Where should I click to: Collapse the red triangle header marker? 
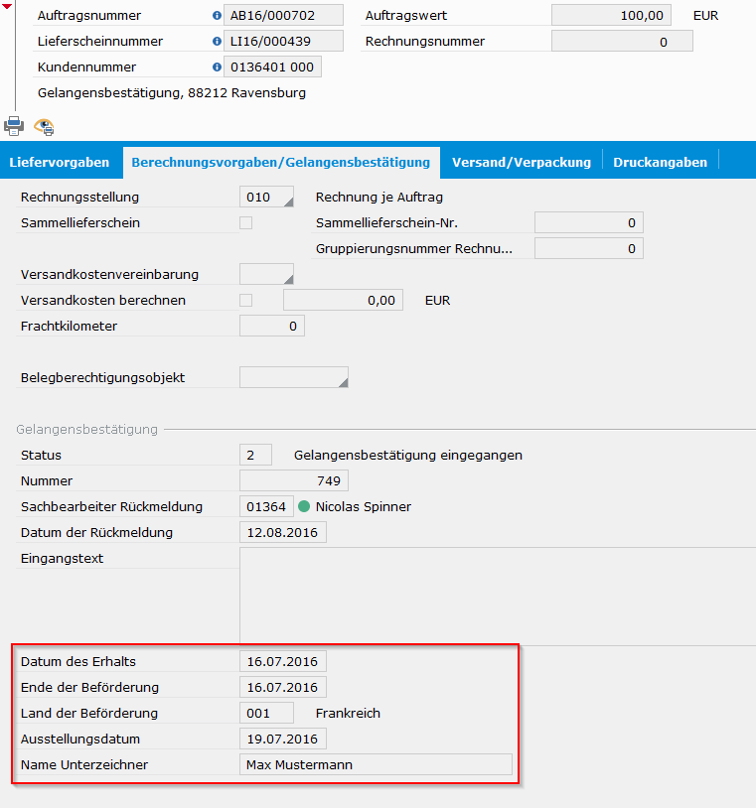tap(7, 6)
